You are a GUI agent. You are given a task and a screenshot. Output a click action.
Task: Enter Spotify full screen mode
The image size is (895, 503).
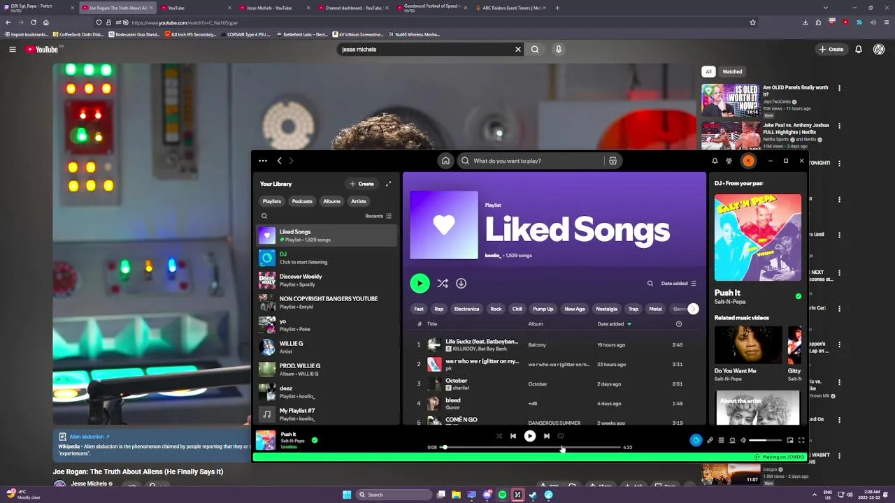click(x=801, y=440)
